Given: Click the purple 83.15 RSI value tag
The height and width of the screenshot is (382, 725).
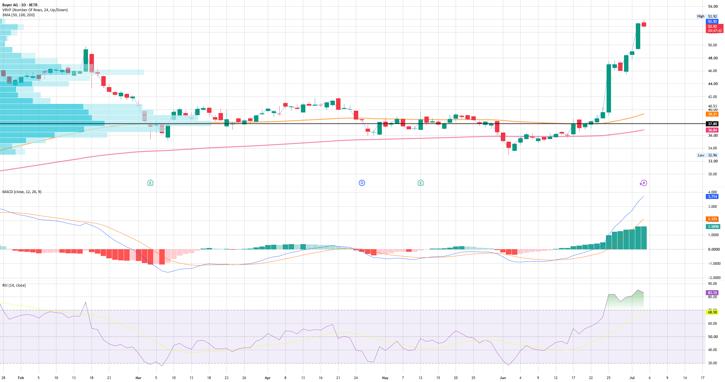Looking at the screenshot, I should coord(712,293).
